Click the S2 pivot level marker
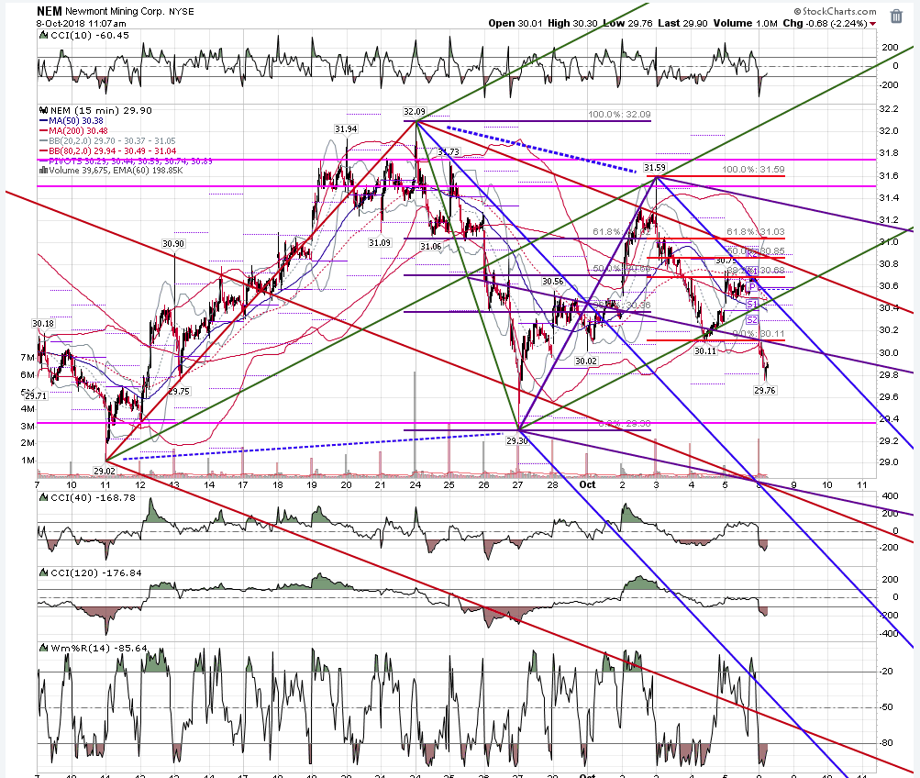Viewport: 920px width, 778px height. [x=752, y=320]
